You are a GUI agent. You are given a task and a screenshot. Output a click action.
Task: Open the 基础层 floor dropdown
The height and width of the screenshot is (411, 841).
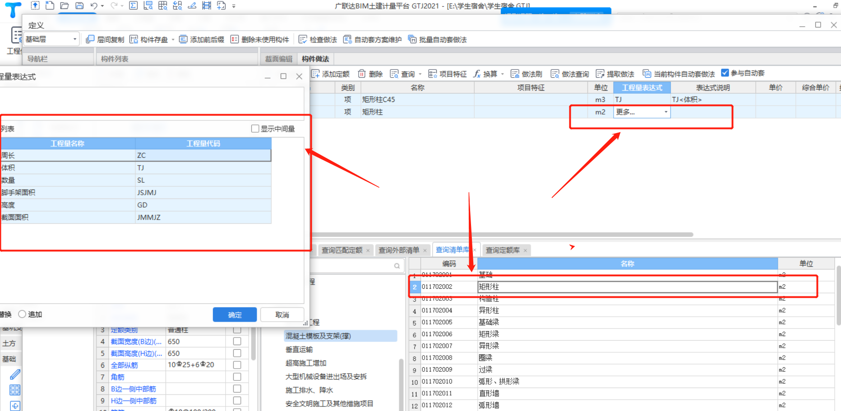coord(51,39)
